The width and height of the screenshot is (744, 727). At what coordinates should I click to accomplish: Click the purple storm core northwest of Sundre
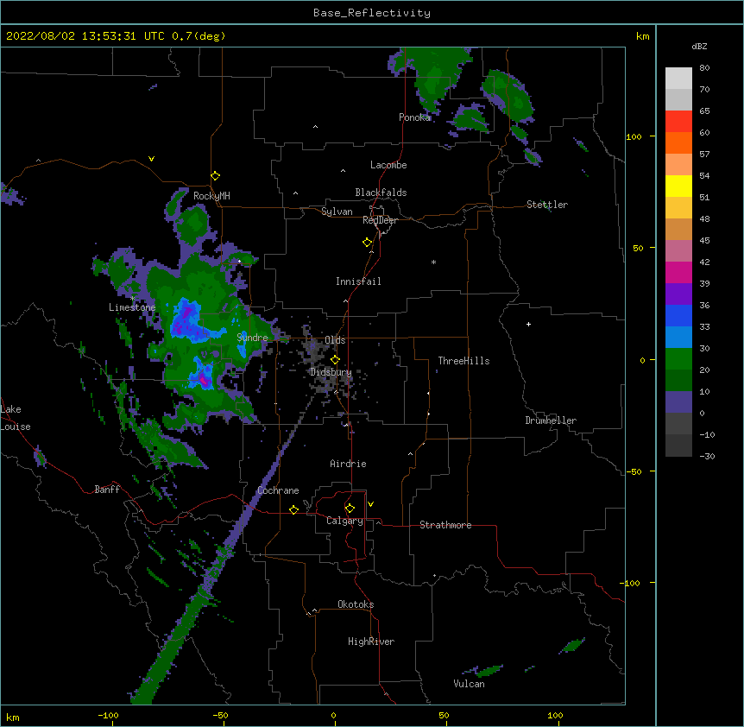183,319
